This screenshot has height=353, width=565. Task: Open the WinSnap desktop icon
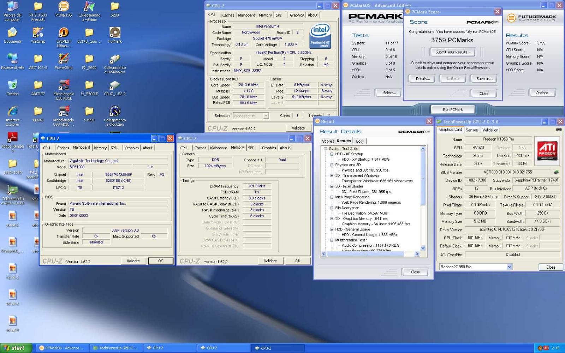tap(38, 35)
